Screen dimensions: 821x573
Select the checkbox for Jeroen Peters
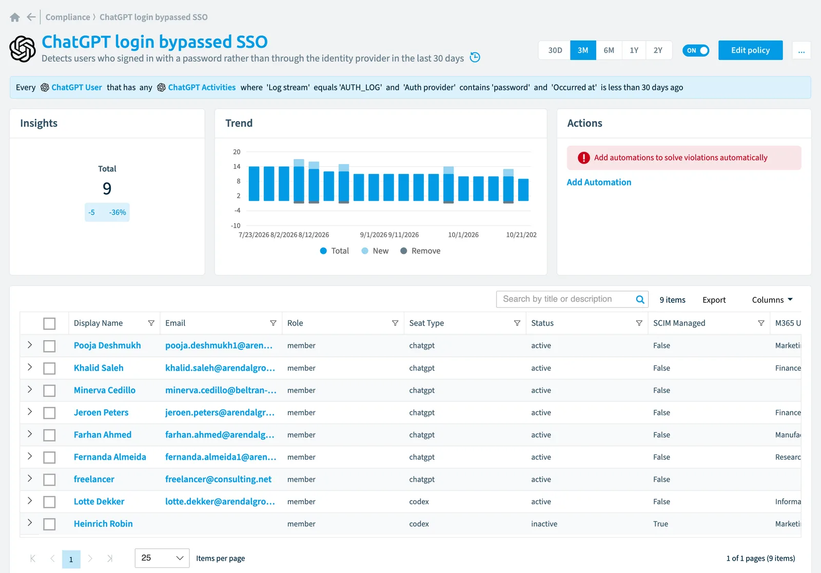pos(49,413)
